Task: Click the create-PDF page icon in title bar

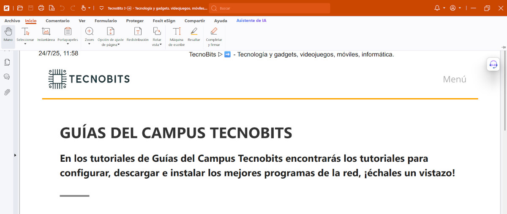Action: pyautogui.click(x=52, y=8)
